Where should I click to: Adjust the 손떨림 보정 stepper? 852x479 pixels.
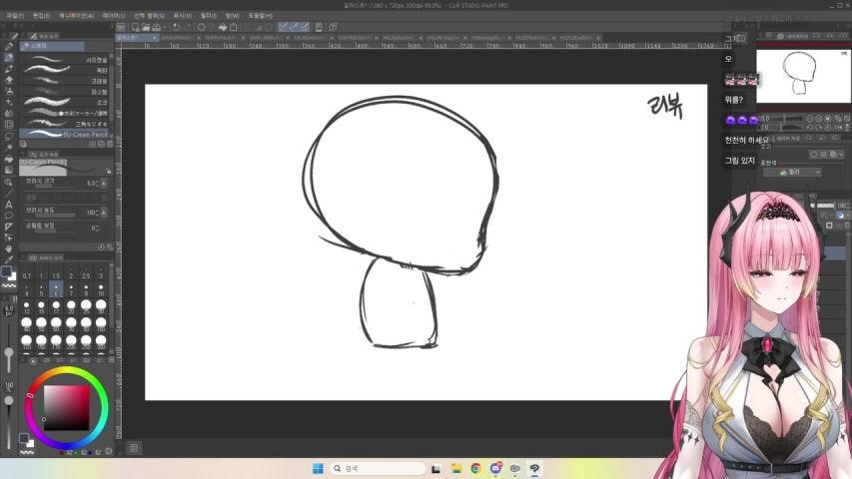click(x=95, y=228)
